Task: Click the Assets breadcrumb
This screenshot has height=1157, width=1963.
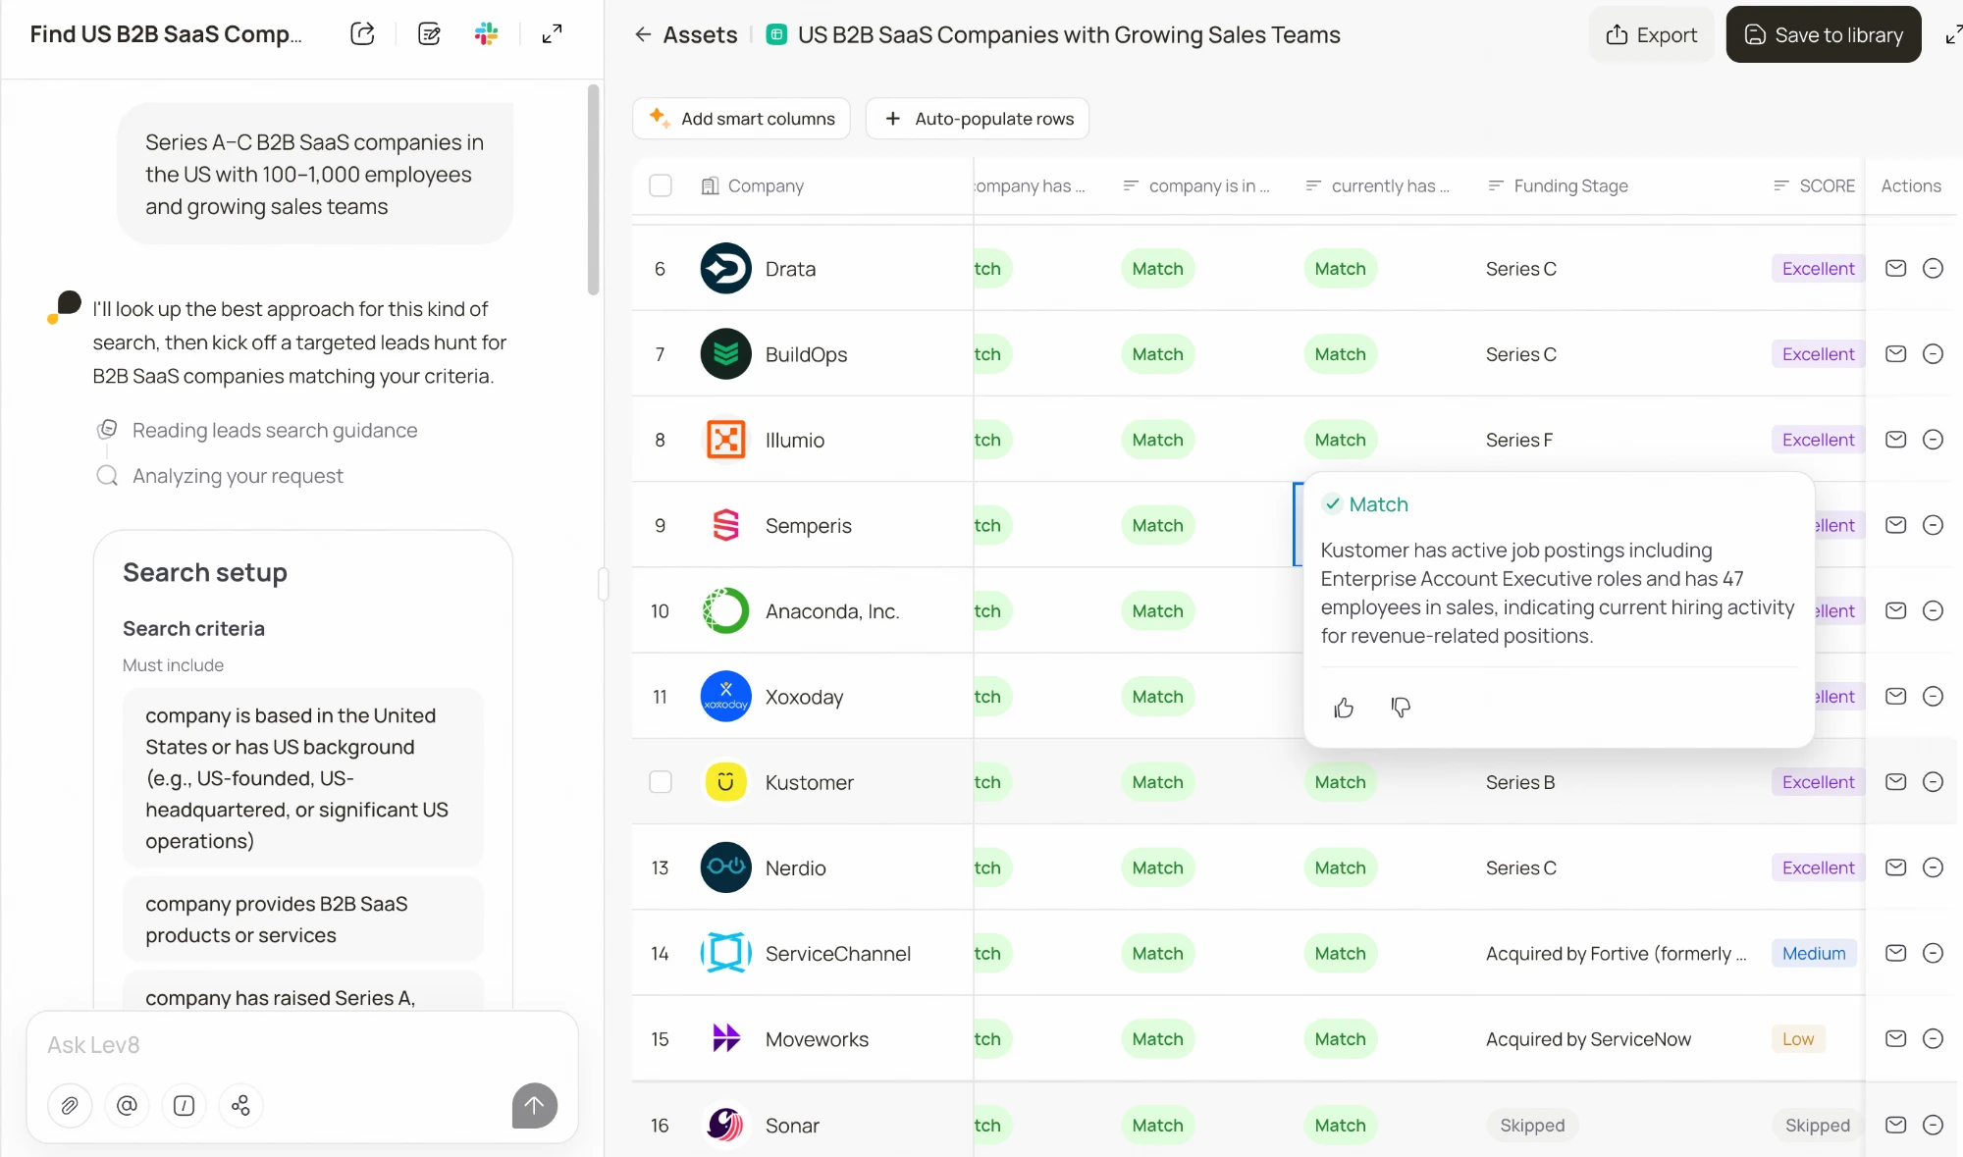Action: point(700,34)
